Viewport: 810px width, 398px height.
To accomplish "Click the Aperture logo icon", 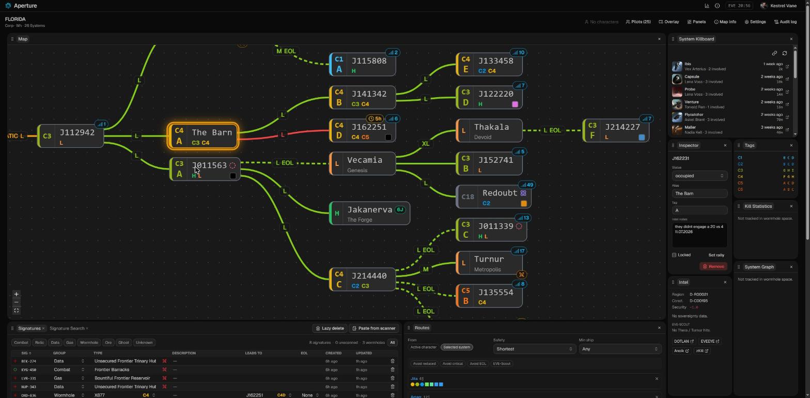I will pos(8,6).
